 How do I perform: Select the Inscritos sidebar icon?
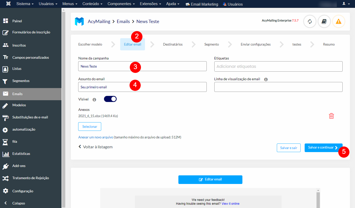pos(6,45)
